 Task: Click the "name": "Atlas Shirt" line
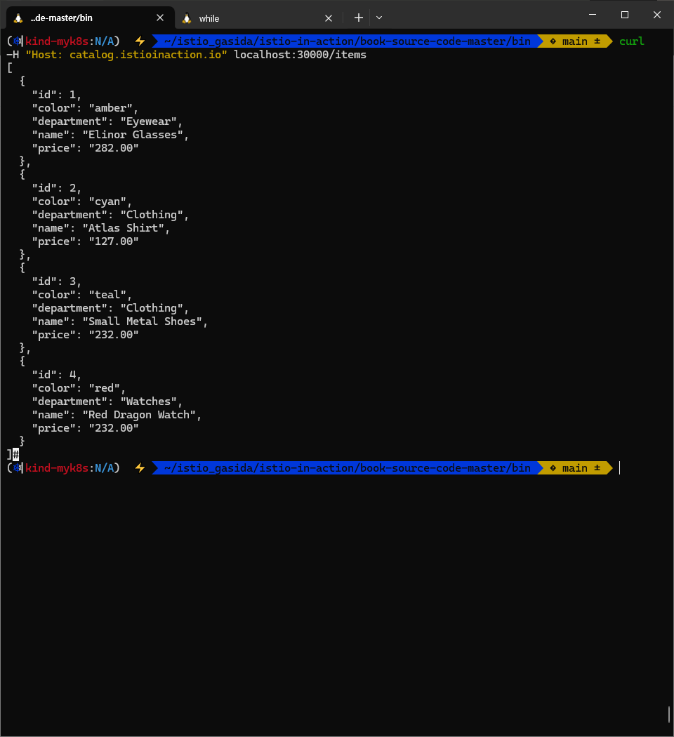[100, 228]
